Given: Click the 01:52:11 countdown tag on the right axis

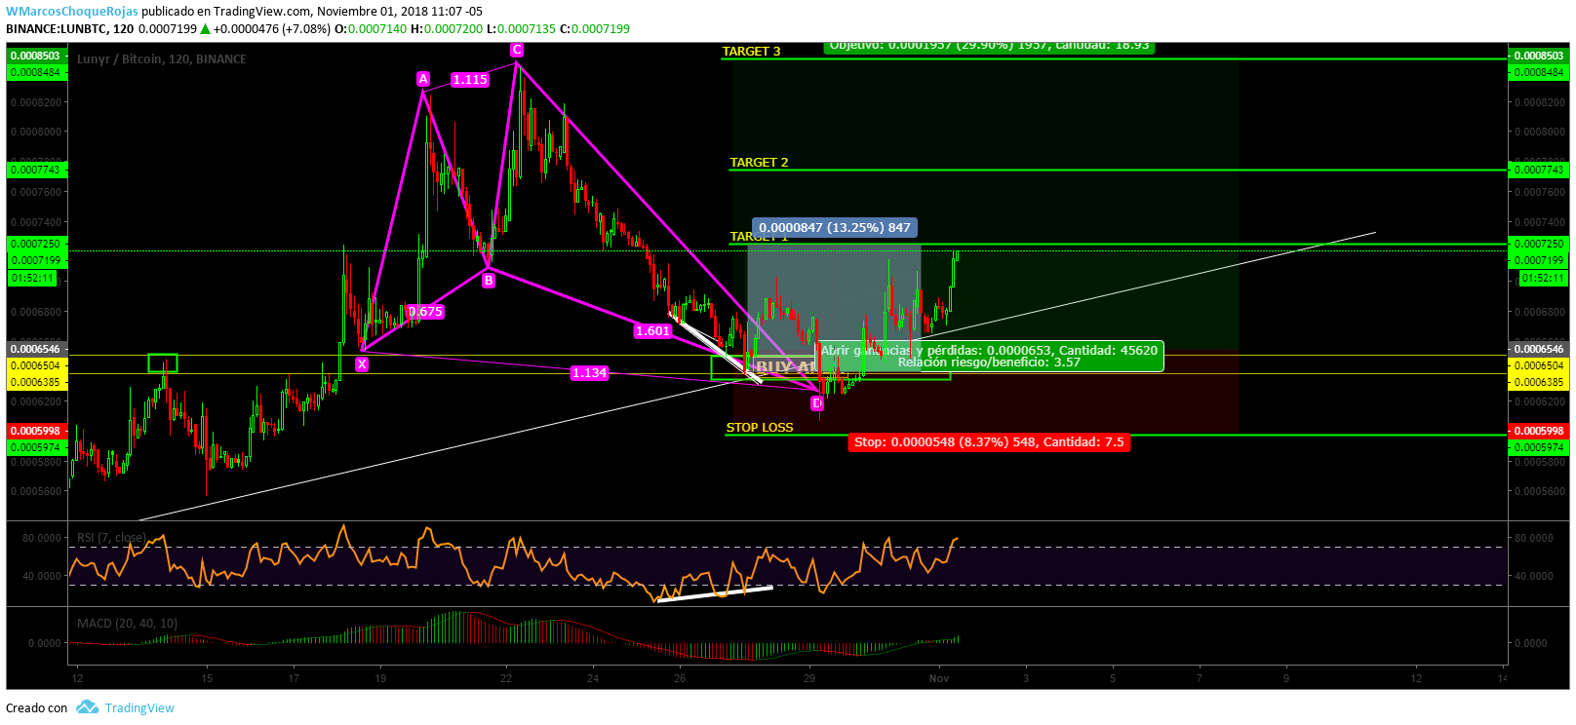Looking at the screenshot, I should 1543,279.
